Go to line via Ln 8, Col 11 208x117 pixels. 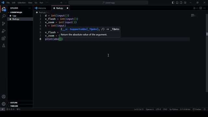[139, 109]
